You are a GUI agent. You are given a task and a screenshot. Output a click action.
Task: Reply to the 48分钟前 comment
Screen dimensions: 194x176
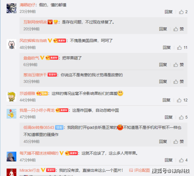pyautogui.click(x=167, y=48)
